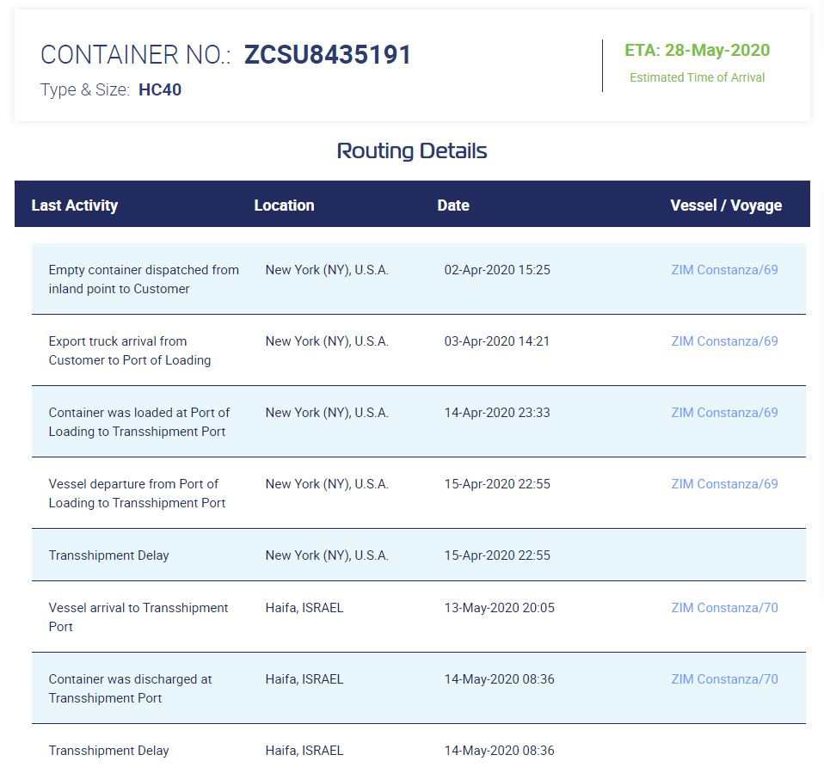Click the Last Activity column header

click(75, 206)
